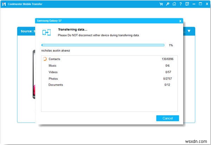Click the 130/6996 contacts count

click(167, 59)
